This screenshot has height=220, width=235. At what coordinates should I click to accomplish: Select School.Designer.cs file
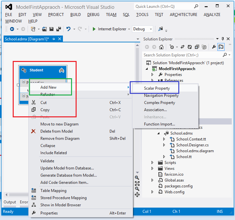(x=192, y=145)
